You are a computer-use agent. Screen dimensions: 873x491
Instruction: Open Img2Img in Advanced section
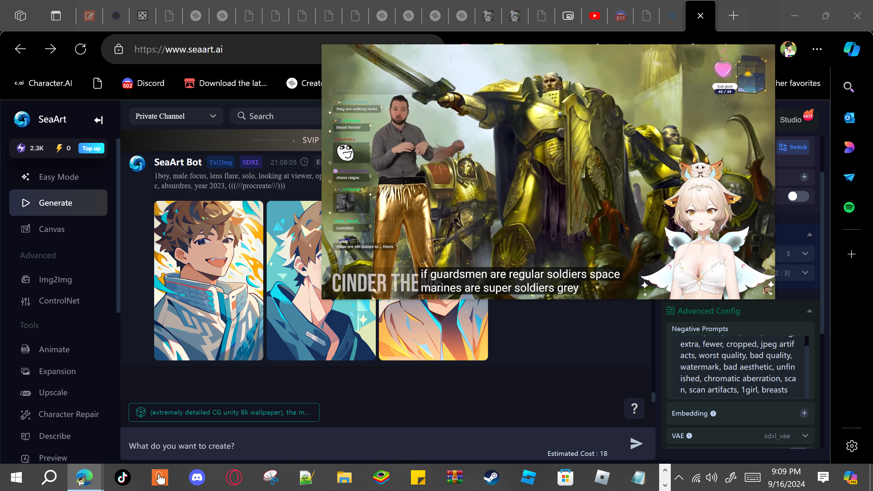click(58, 279)
